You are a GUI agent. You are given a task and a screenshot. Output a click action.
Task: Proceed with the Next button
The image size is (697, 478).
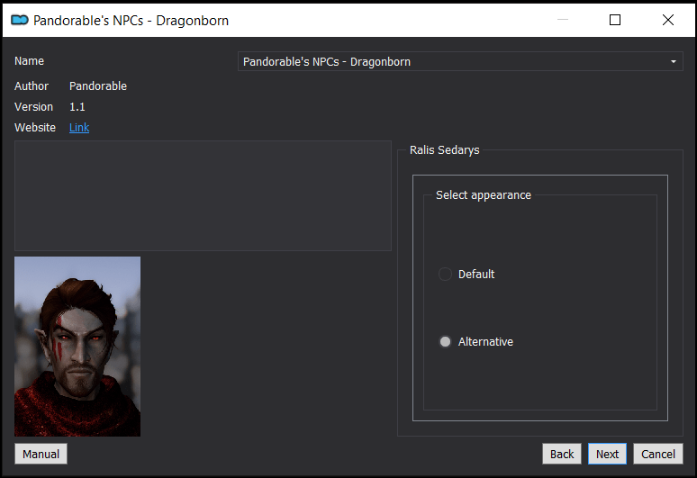607,454
